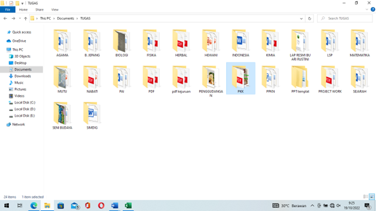
Task: Go up one folder level
Action: point(25,19)
